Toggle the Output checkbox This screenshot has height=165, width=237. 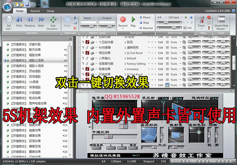click(100, 18)
